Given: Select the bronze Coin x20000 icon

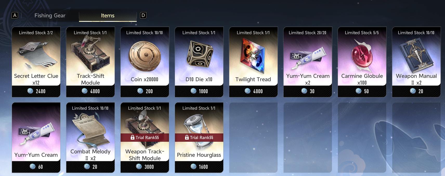Looking at the screenshot, I should (x=145, y=56).
